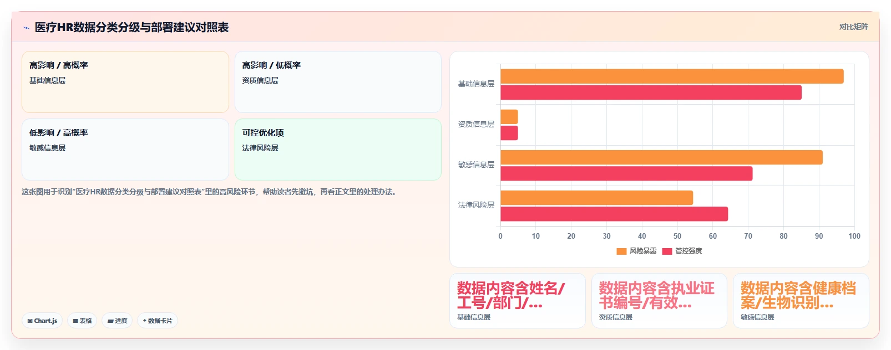Click the red 敏感信息层 bar

click(x=626, y=173)
